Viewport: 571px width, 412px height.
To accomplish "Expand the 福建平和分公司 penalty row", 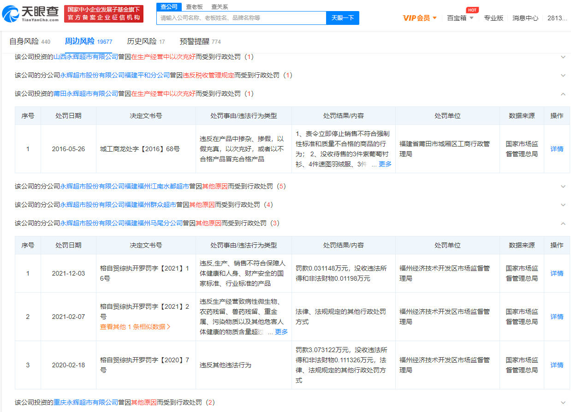I will coord(563,76).
